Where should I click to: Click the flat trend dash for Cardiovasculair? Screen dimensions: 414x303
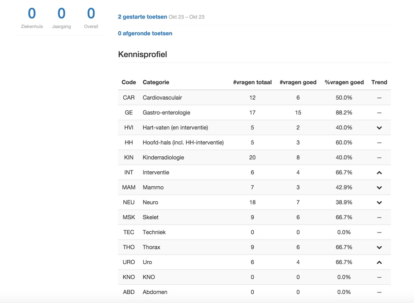click(379, 98)
